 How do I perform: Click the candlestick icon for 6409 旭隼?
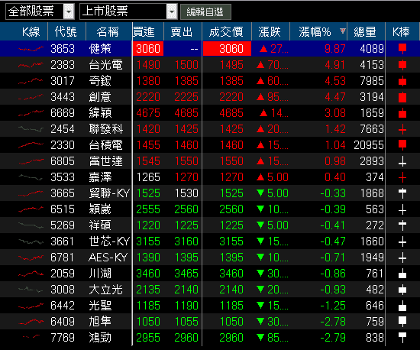[x=402, y=321]
